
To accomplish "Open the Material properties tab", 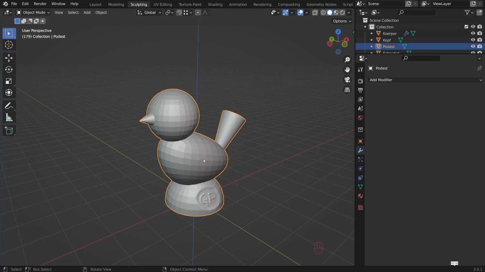I will [360, 196].
